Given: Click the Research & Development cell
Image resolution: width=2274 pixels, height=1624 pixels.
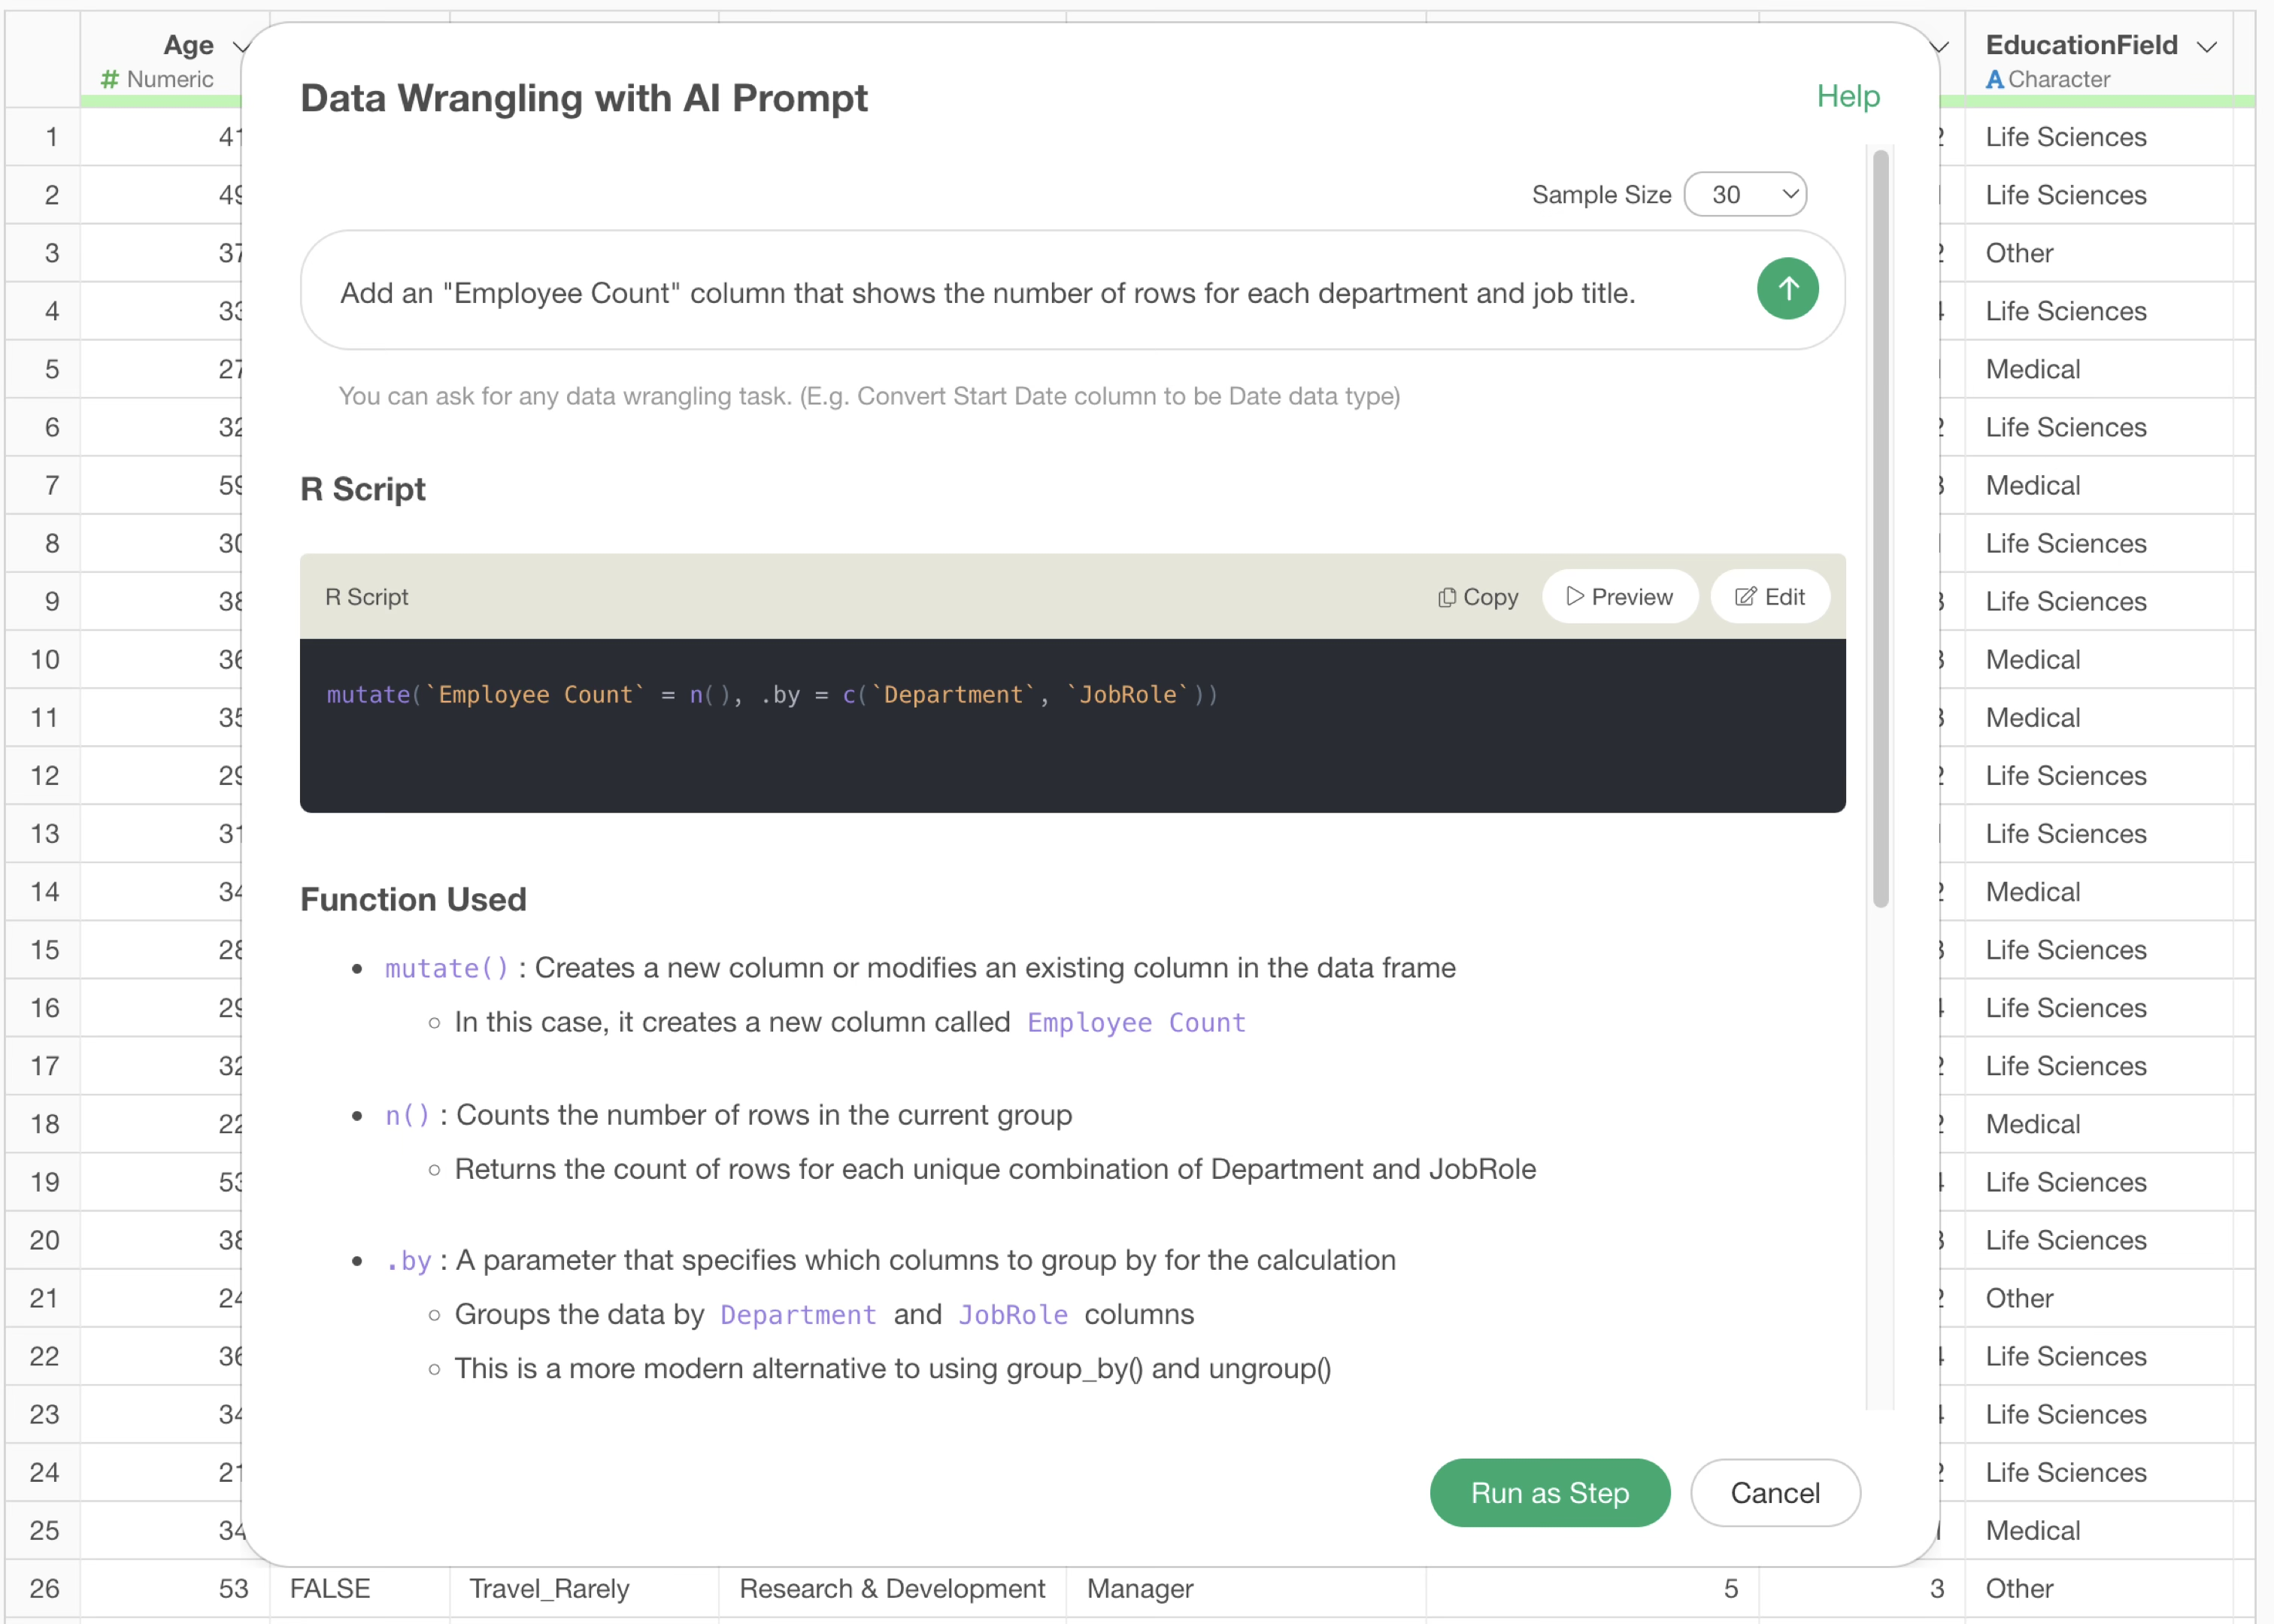Looking at the screenshot, I should pyautogui.click(x=892, y=1589).
